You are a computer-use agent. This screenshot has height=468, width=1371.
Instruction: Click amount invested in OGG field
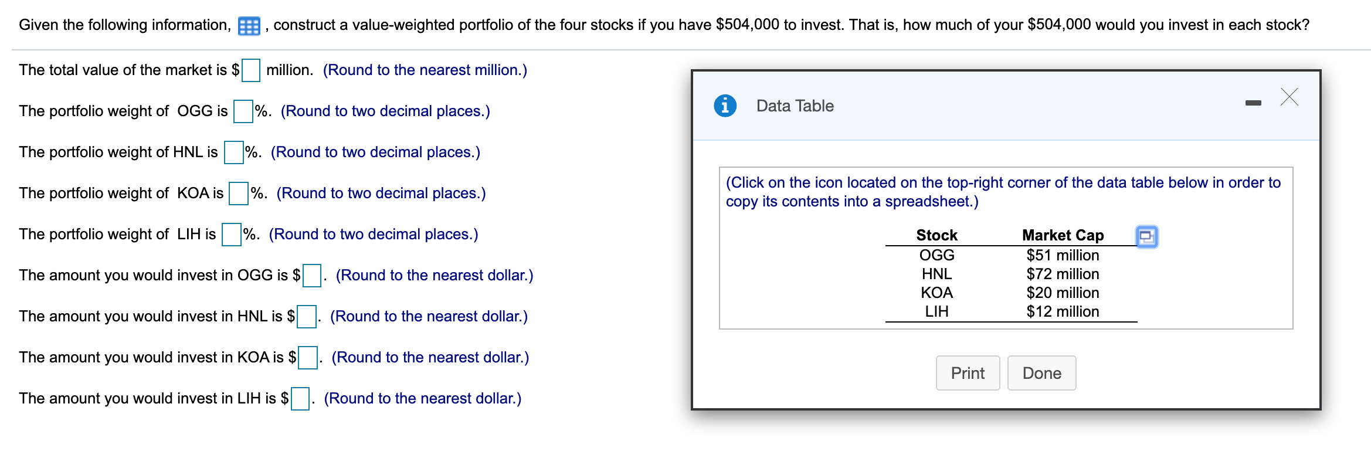coord(311,276)
